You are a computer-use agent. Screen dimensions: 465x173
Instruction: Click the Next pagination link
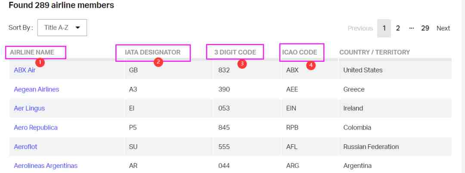tap(443, 28)
